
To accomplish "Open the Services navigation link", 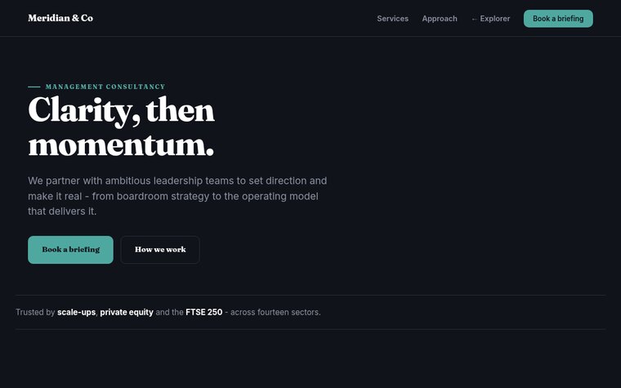I will click(x=392, y=19).
